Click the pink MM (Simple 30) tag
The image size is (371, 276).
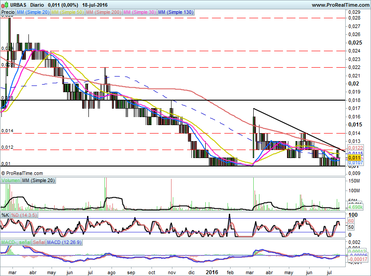(x=140, y=12)
